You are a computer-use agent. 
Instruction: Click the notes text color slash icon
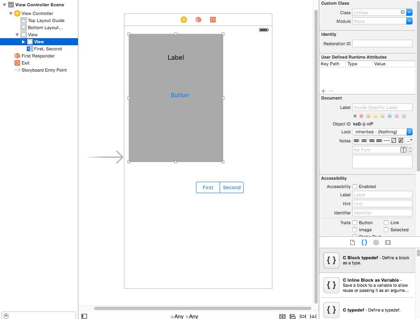pyautogui.click(x=394, y=140)
